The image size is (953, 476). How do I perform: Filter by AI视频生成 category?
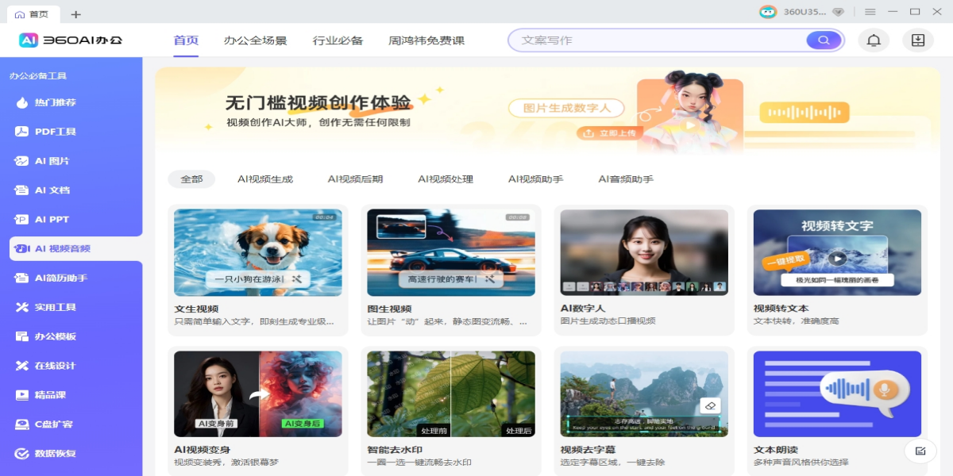coord(265,179)
